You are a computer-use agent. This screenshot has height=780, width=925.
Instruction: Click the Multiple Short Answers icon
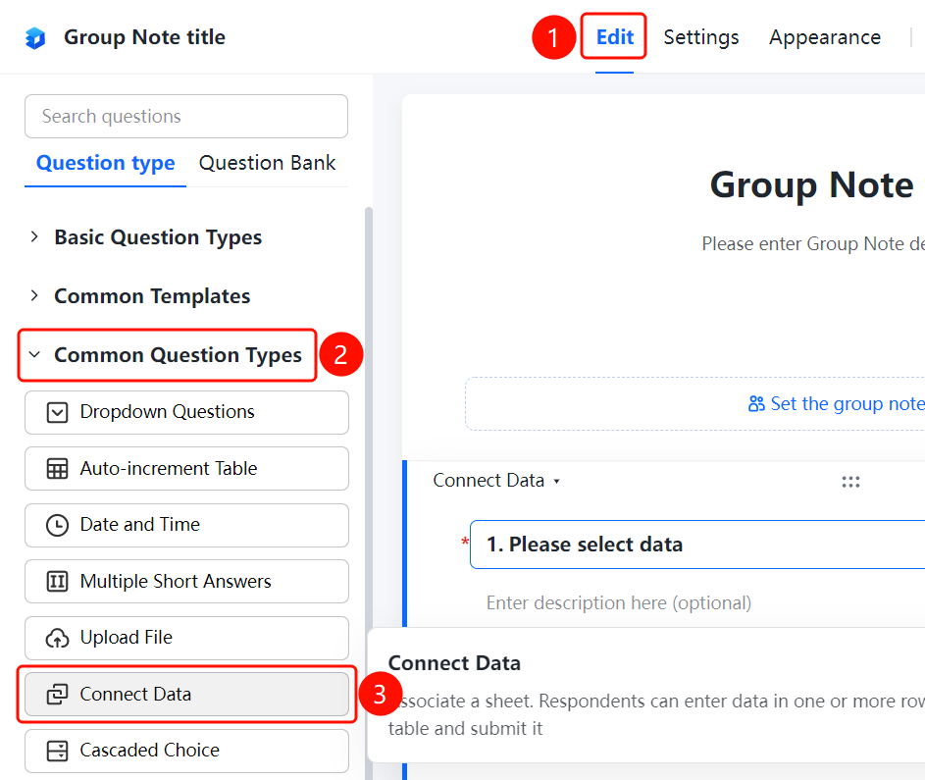coord(57,582)
